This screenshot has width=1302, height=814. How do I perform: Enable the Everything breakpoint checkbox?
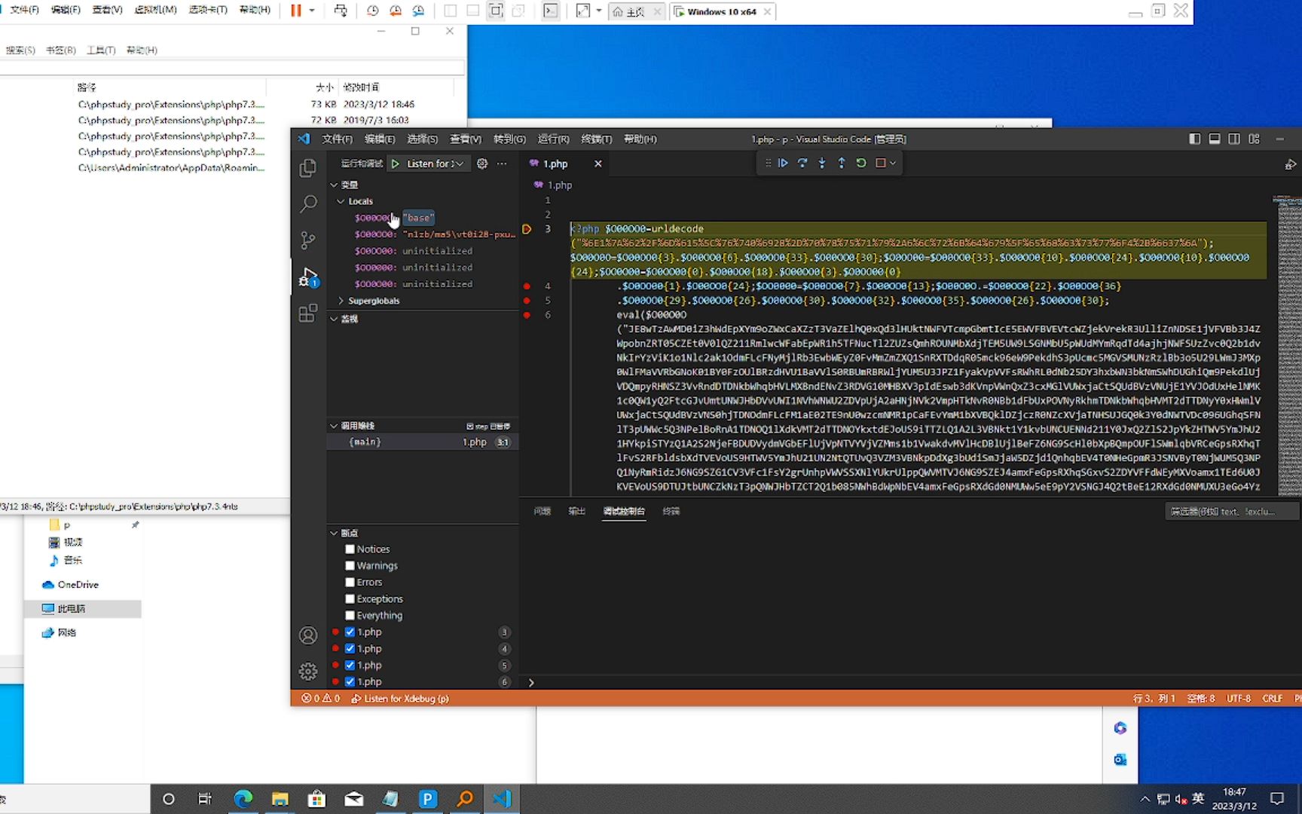[350, 616]
